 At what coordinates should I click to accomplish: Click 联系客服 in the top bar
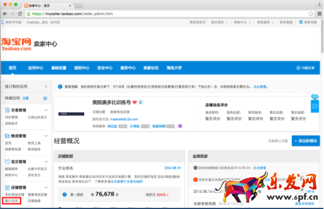(286, 22)
